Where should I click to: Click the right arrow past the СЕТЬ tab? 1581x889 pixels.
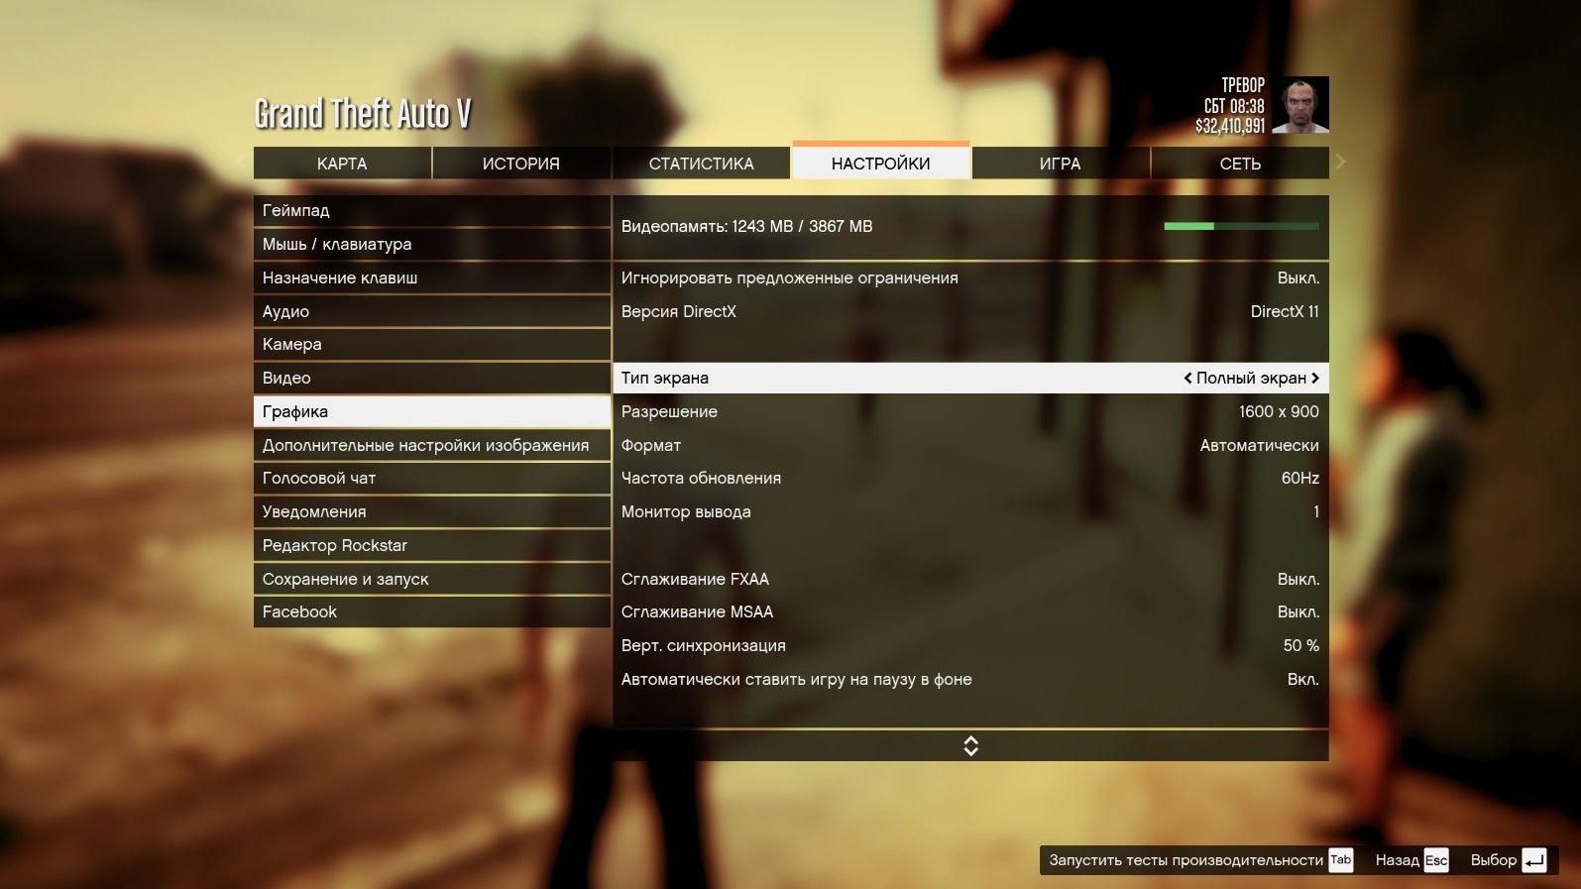[1340, 162]
